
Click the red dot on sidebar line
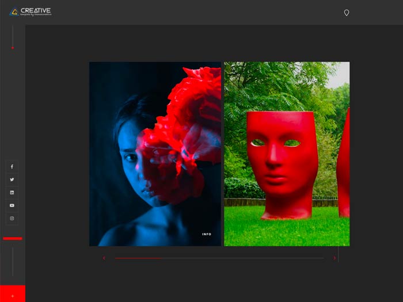coord(13,48)
